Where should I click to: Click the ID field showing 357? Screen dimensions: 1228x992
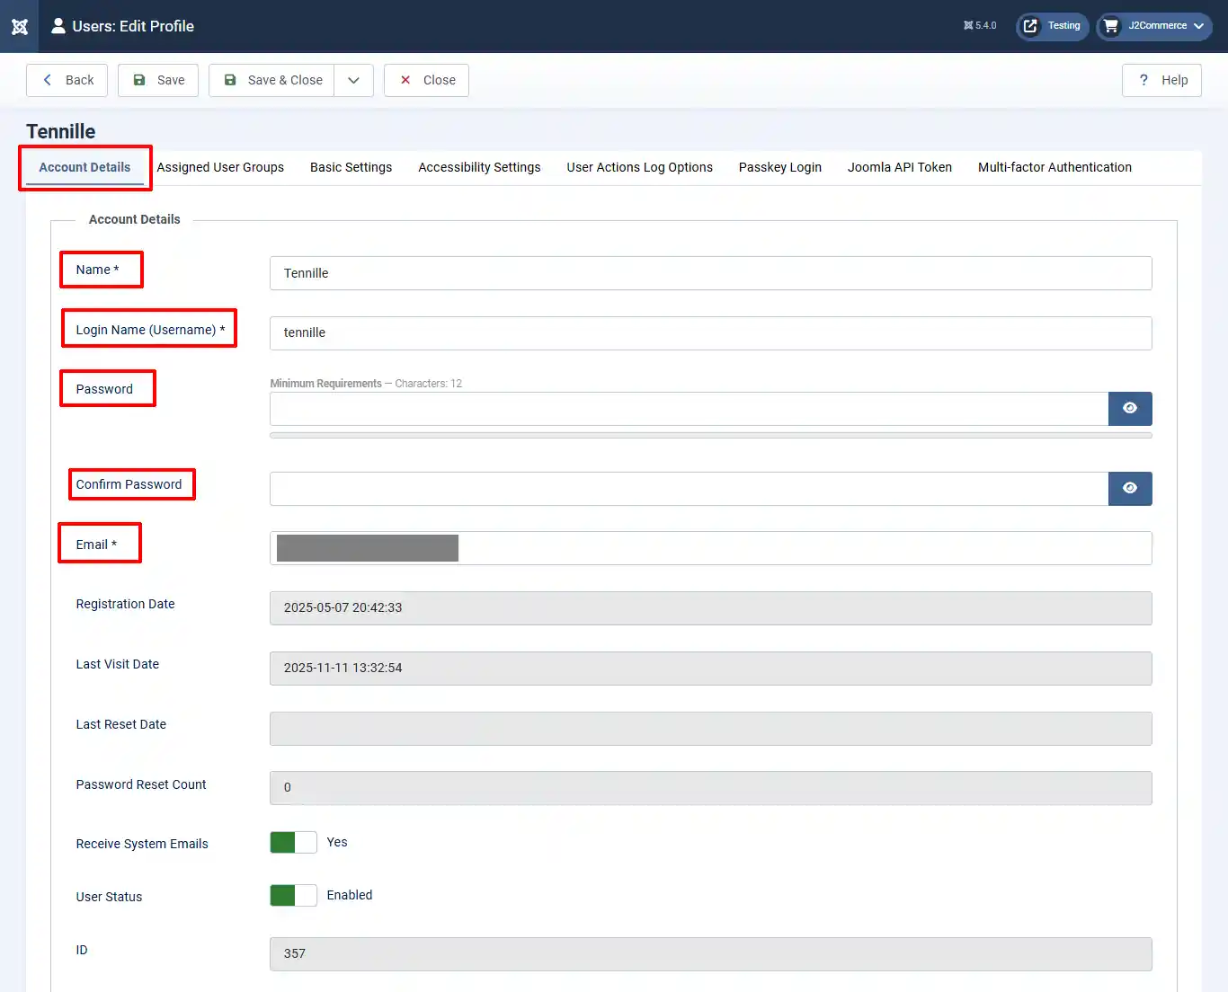[x=710, y=954]
